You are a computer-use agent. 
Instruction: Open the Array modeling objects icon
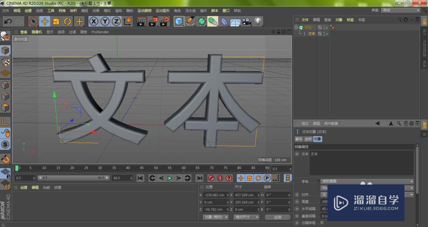(213, 21)
